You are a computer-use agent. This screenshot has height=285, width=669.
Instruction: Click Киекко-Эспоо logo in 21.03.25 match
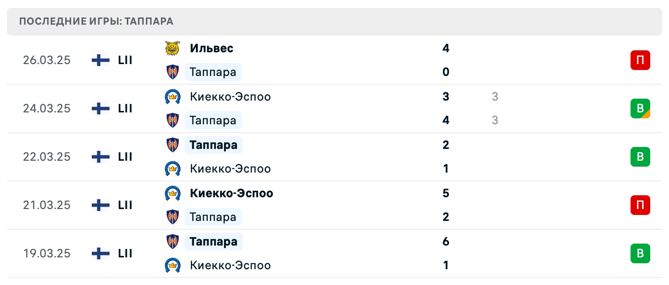(173, 193)
